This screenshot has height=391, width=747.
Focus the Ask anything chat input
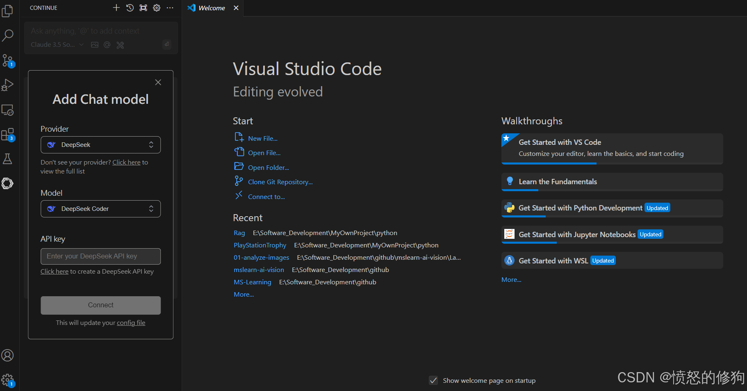(101, 31)
